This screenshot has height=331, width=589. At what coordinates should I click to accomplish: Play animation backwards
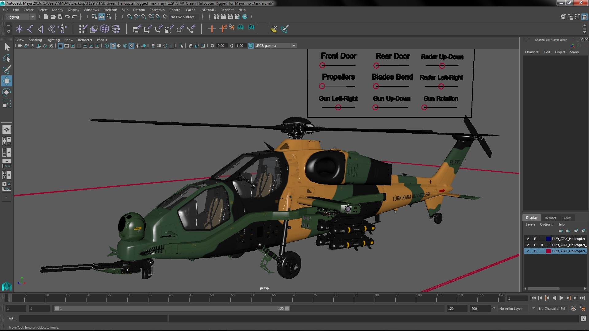click(x=554, y=298)
